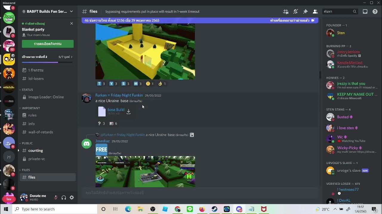The image size is (382, 214).
Task: Mark channel as read in banner
Action: (292, 20)
